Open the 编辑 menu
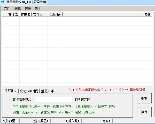The image size is (155, 124). 18,8
